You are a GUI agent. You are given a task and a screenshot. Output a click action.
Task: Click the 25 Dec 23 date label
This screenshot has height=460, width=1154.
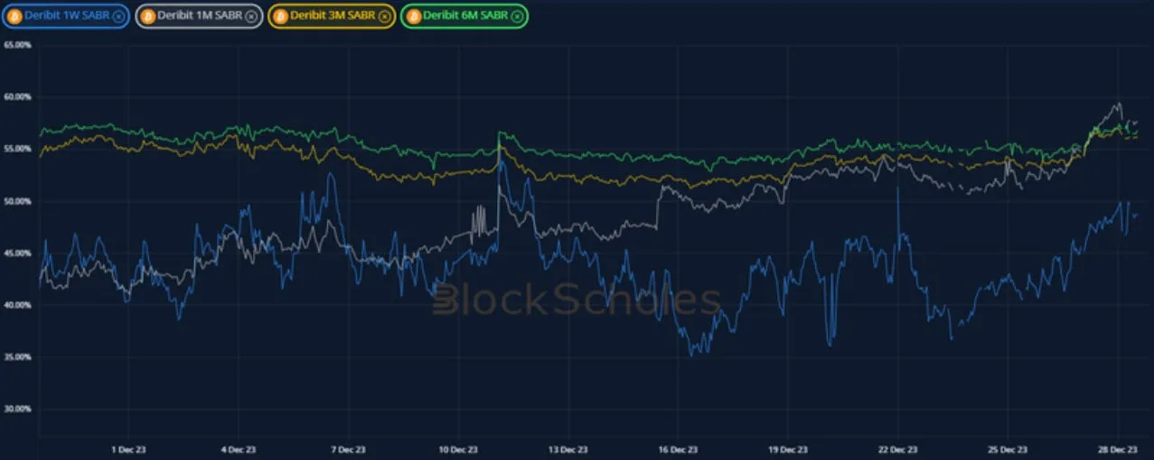coord(1008,448)
